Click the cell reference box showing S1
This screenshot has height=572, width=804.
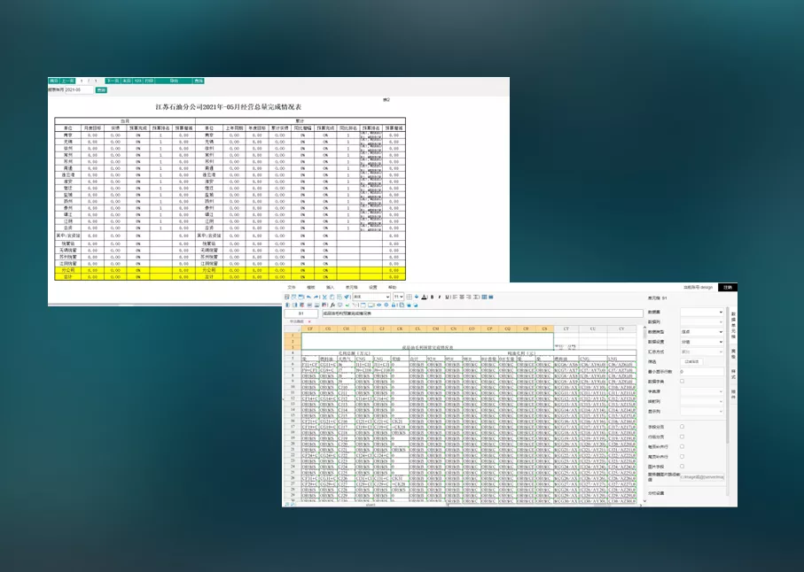(301, 313)
